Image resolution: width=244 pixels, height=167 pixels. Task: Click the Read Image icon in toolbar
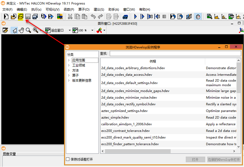tap(60, 16)
